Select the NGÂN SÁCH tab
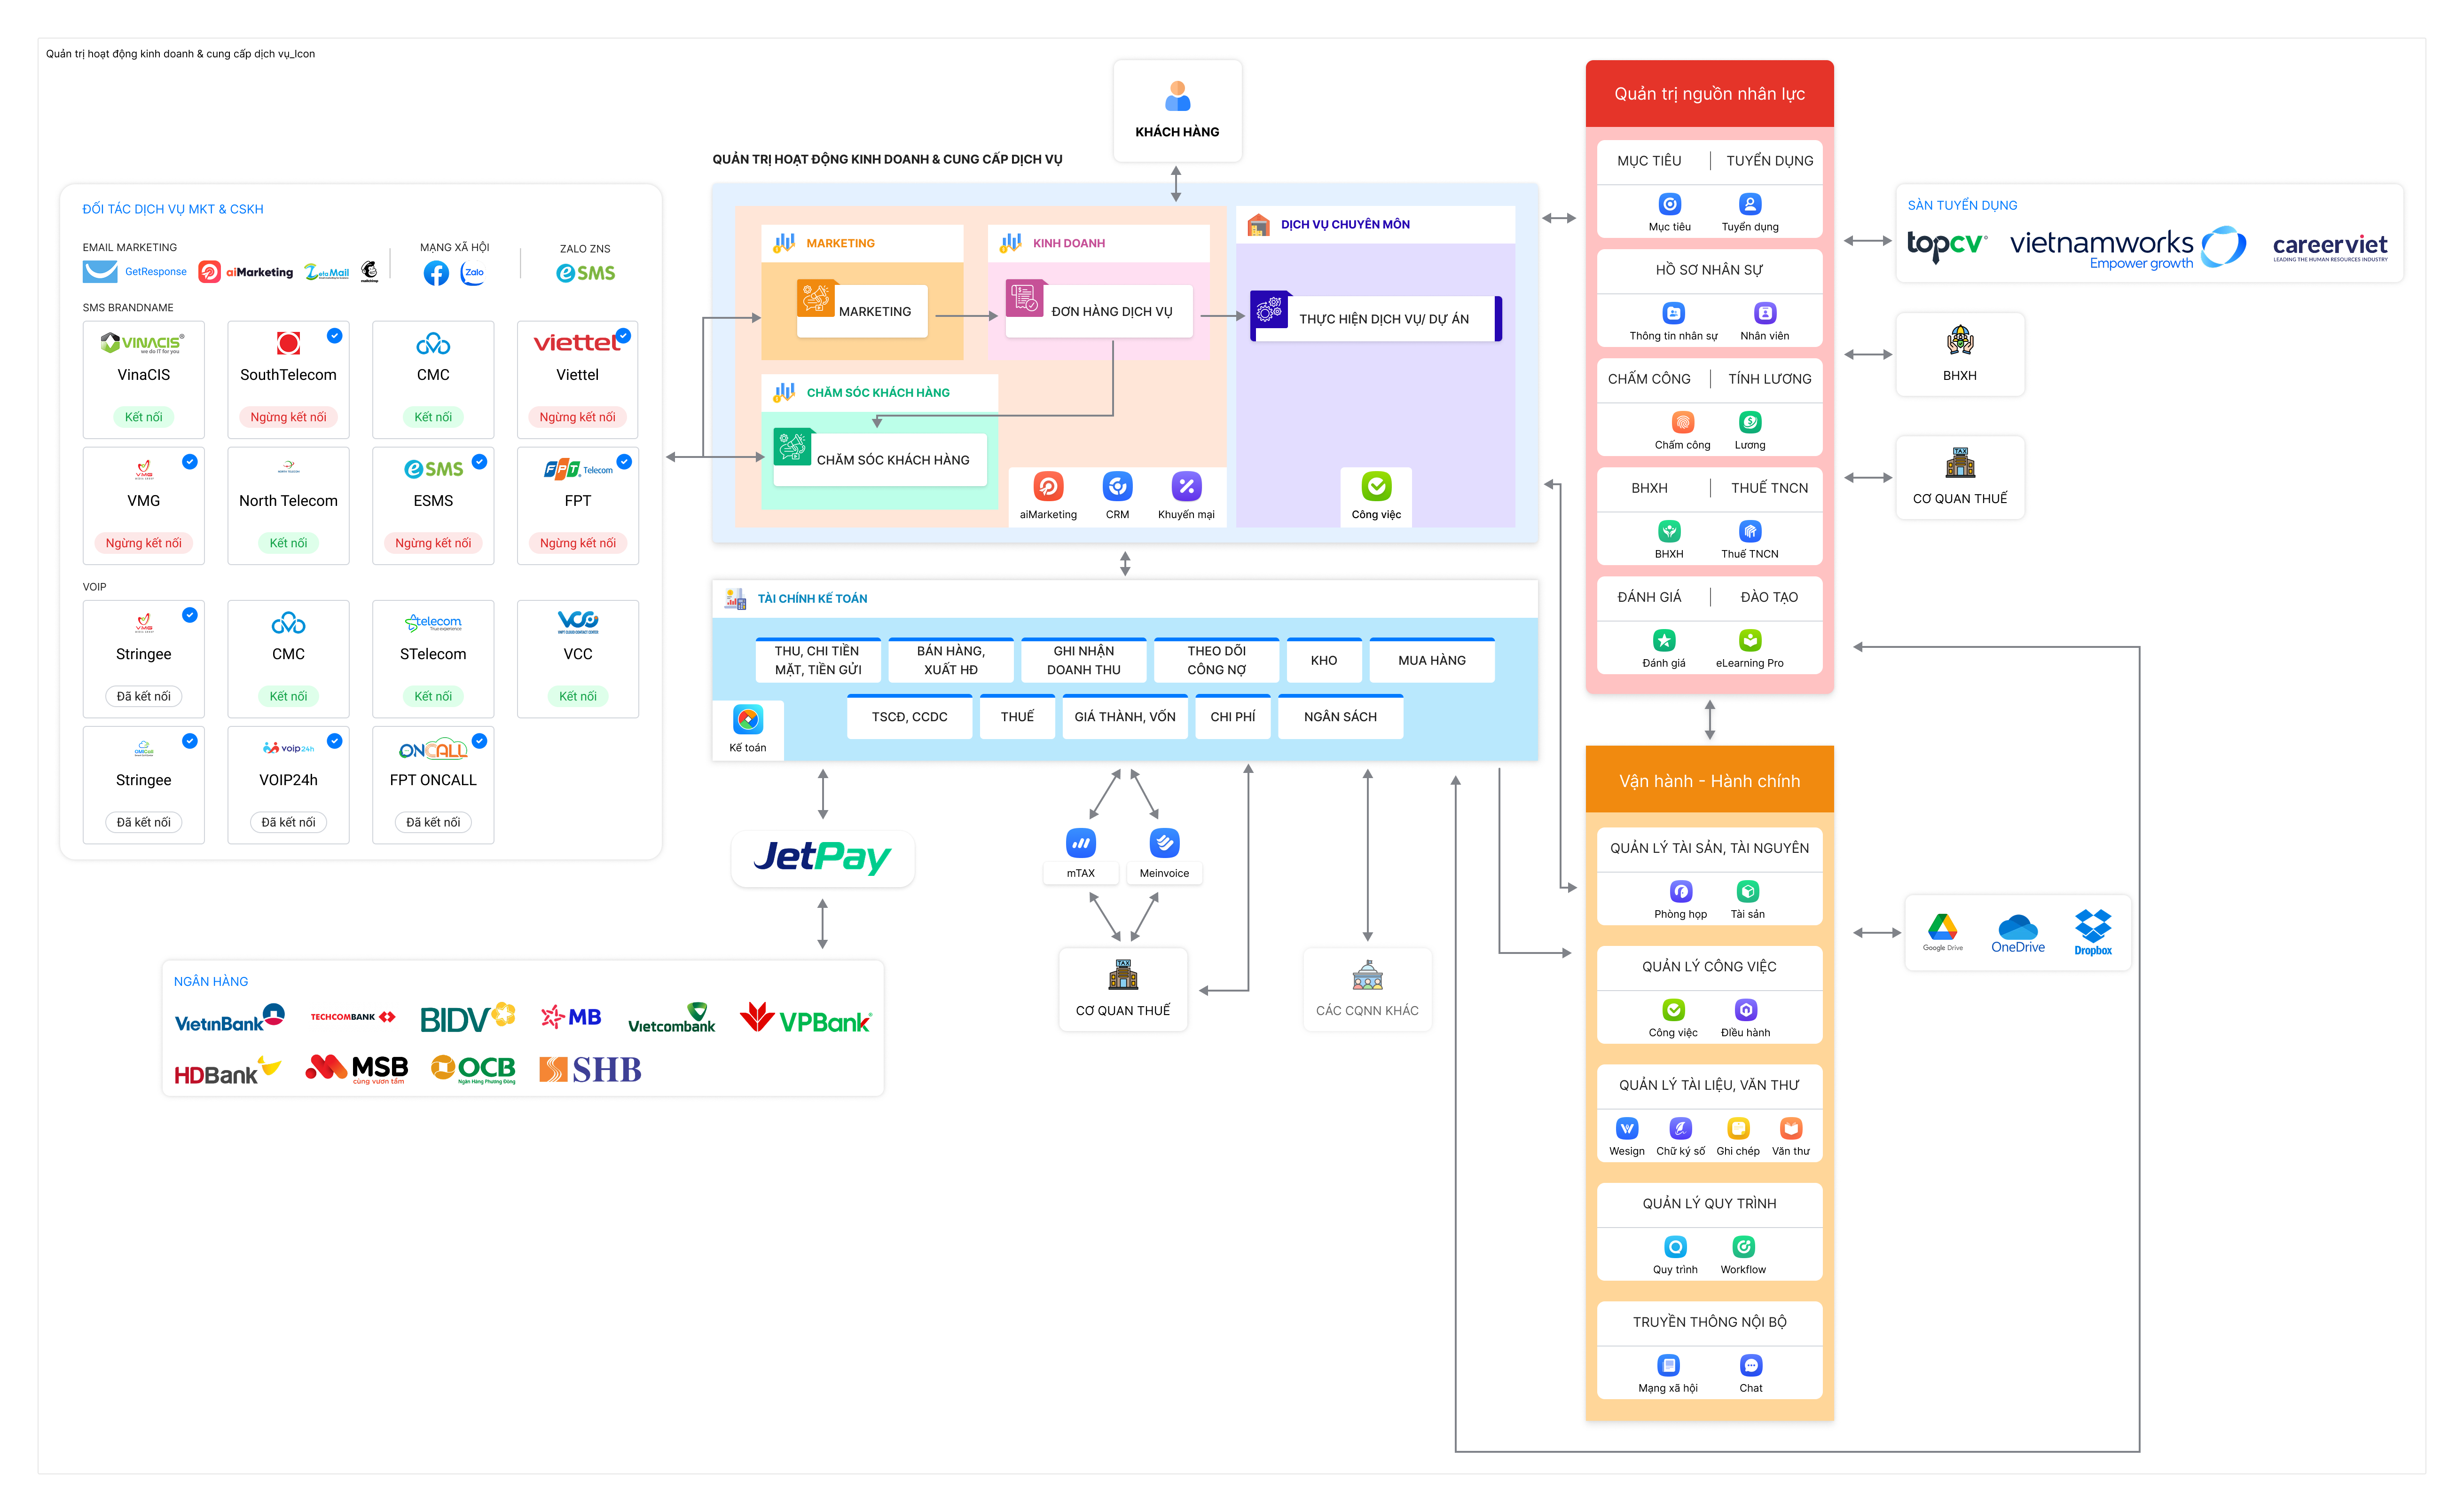 1340,717
